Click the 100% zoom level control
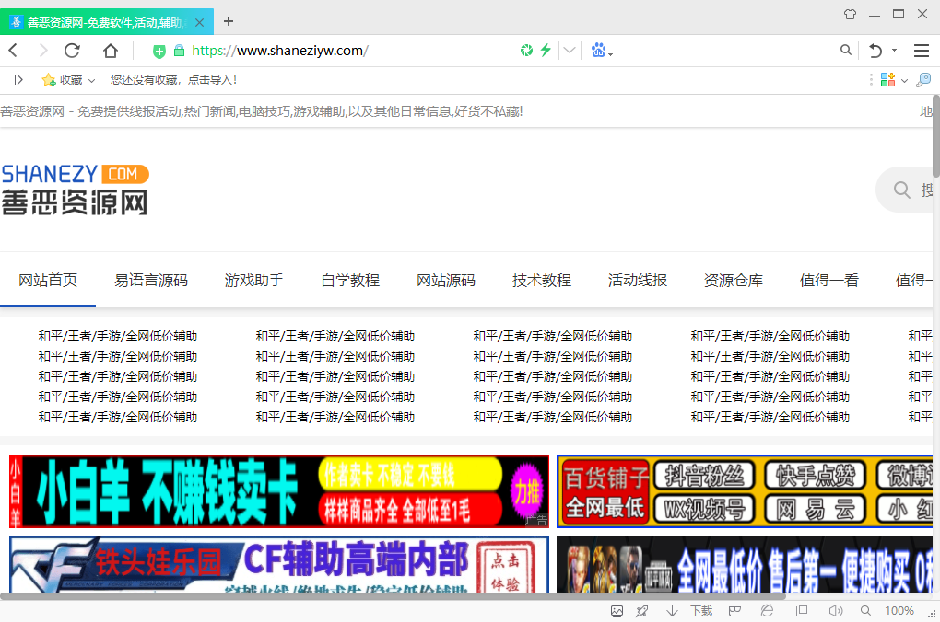The height and width of the screenshot is (622, 940). pos(899,610)
